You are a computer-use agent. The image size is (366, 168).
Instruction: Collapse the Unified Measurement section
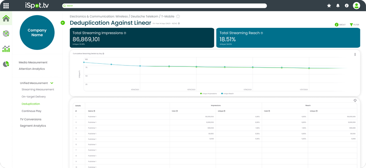tap(52, 83)
